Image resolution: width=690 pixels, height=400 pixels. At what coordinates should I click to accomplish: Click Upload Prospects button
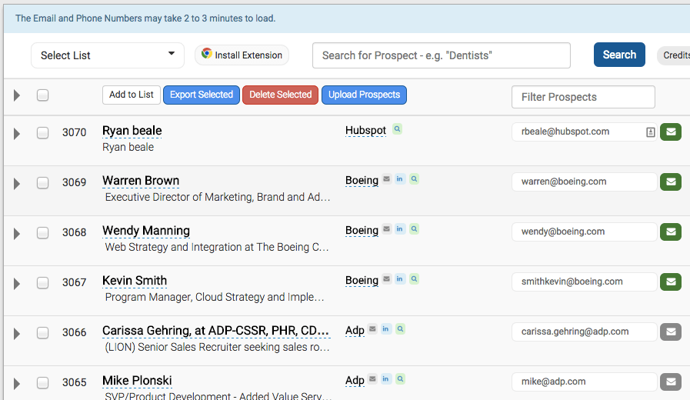tap(364, 95)
